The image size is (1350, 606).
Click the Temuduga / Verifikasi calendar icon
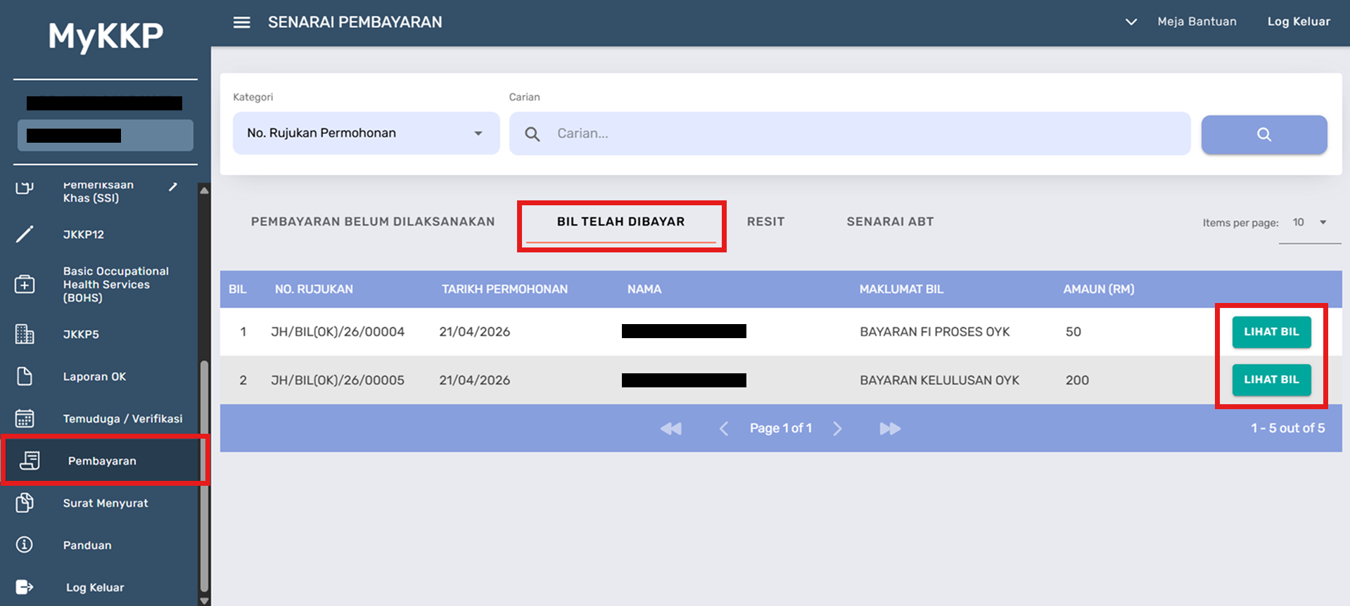[25, 418]
